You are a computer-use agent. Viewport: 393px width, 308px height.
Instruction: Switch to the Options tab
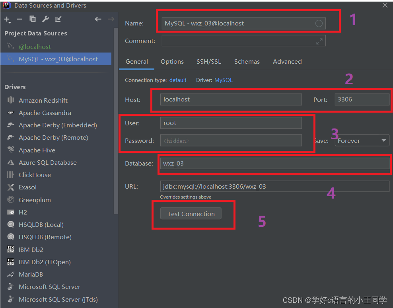(172, 62)
